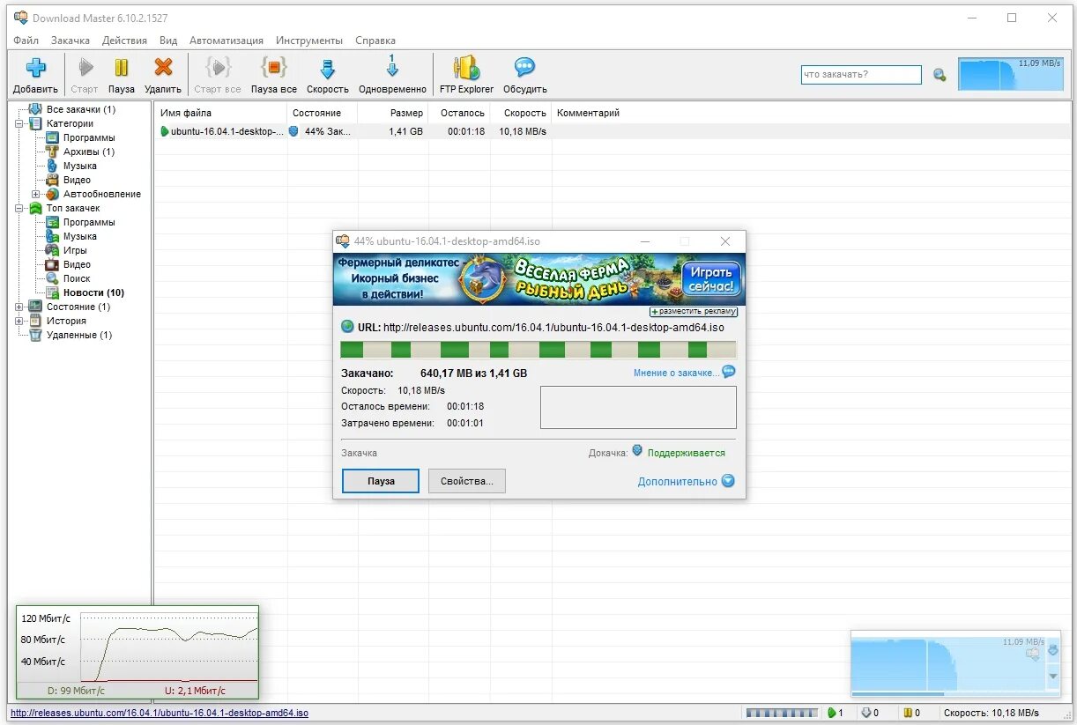
Task: Click the queued downloads arrow icon in status bar
Action: pos(865,713)
